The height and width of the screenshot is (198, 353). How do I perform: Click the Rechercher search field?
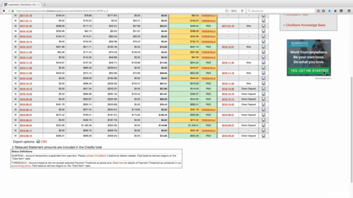(x=281, y=11)
